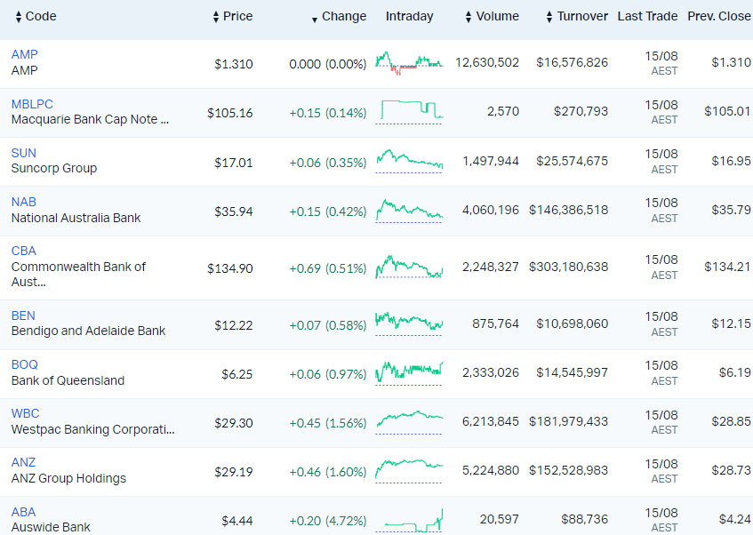The height and width of the screenshot is (535, 753).
Task: Sort table by Turnover column
Action: pyautogui.click(x=577, y=16)
